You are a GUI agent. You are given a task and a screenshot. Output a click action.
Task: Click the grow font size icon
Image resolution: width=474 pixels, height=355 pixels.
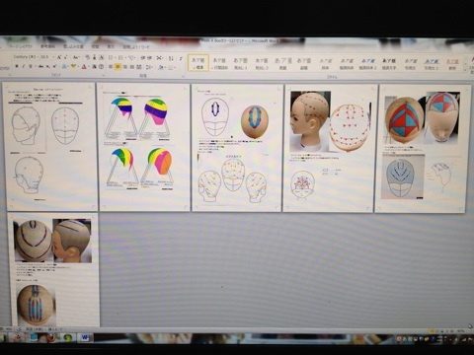pyautogui.click(x=59, y=57)
